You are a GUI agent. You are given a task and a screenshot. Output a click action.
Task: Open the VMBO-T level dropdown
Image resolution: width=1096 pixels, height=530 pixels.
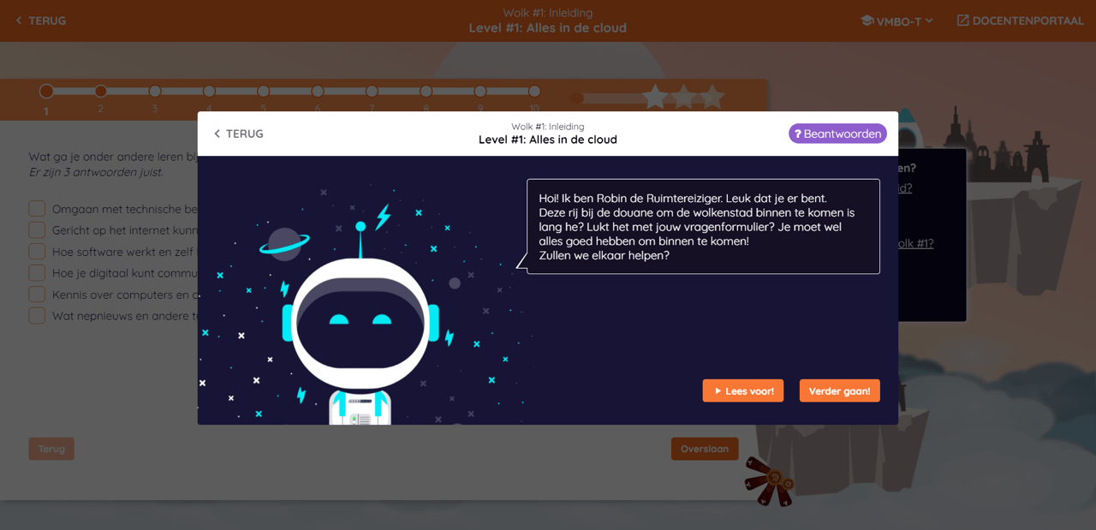tap(896, 21)
